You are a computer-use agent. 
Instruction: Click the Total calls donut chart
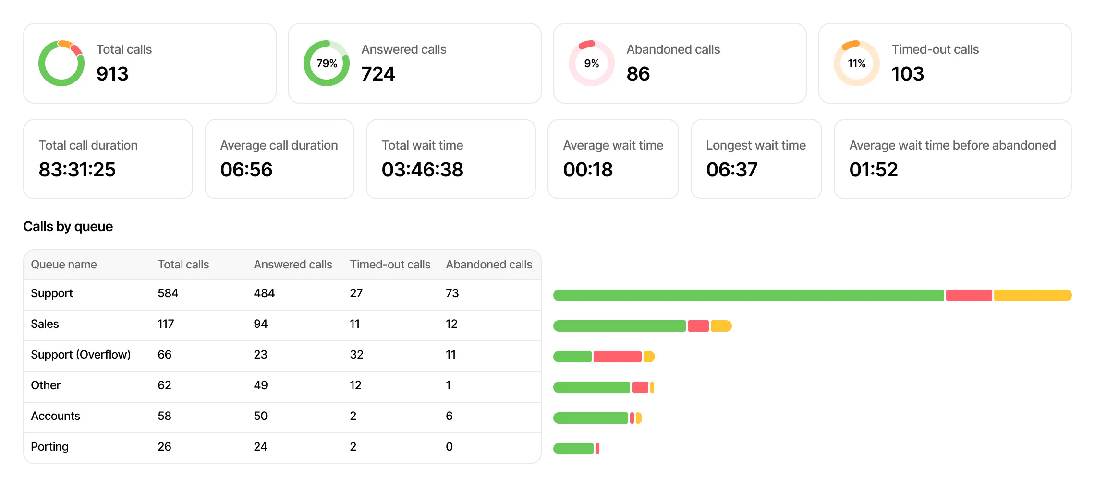(x=61, y=63)
